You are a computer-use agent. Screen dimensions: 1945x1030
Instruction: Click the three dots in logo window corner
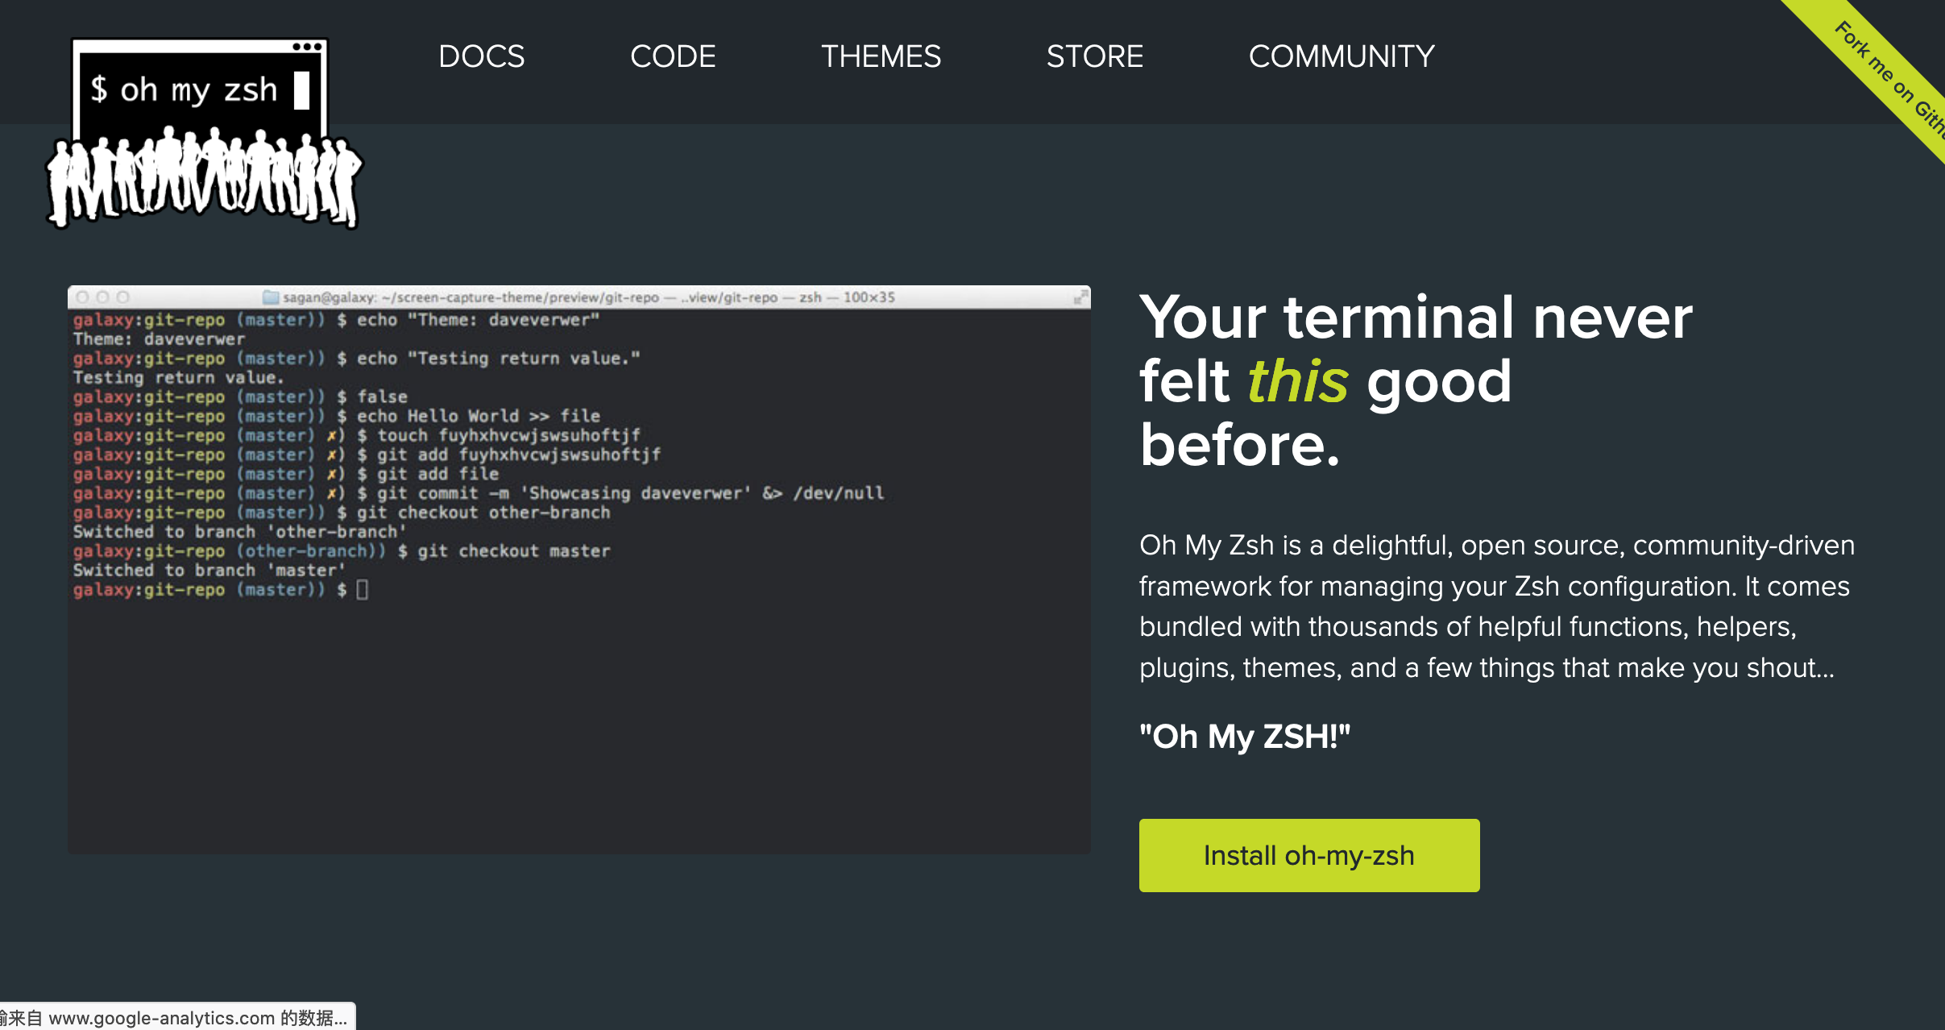[x=307, y=47]
